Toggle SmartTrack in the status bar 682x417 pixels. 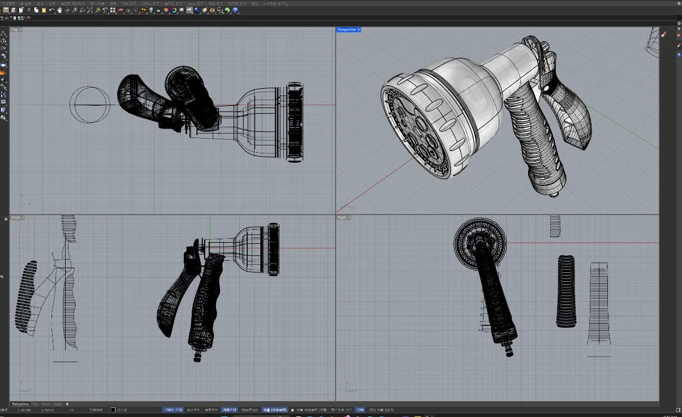[249, 410]
